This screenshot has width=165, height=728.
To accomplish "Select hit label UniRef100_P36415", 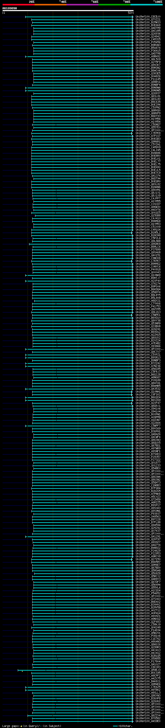I will point(148,51).
